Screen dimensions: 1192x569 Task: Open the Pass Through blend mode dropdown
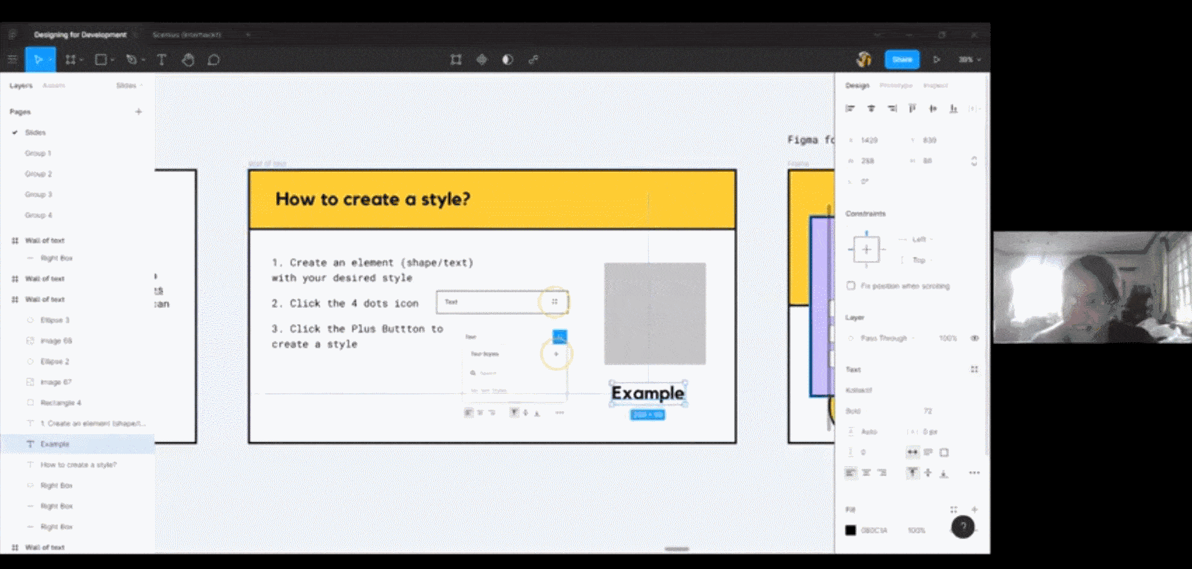884,338
